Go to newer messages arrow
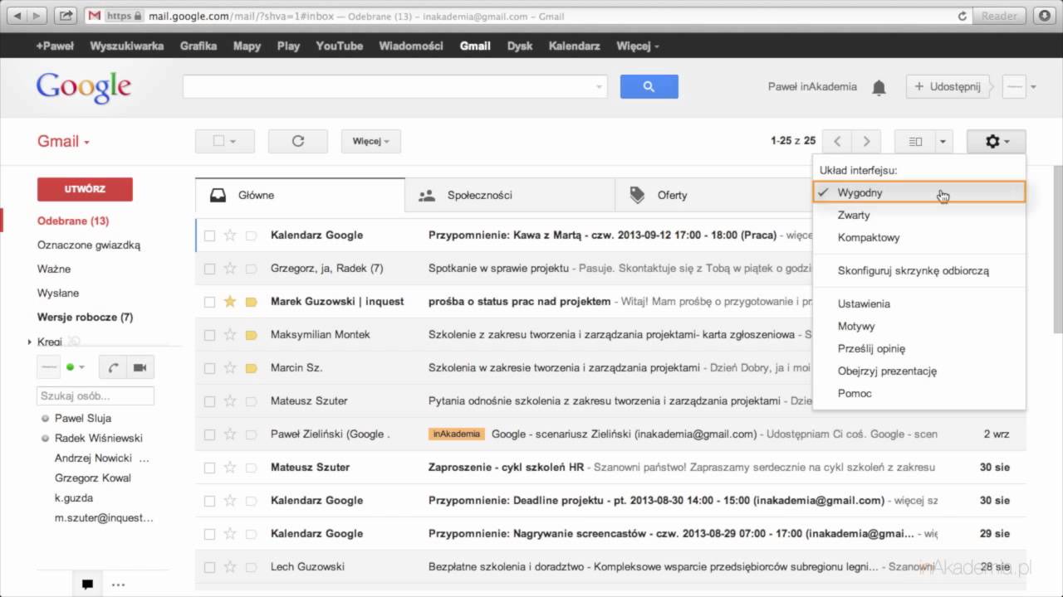This screenshot has height=597, width=1063. click(838, 142)
